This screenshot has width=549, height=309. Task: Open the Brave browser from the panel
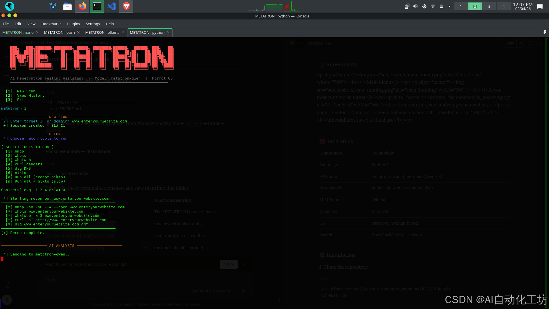pos(126,6)
